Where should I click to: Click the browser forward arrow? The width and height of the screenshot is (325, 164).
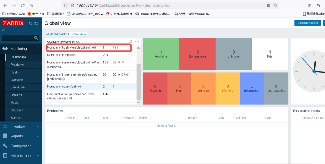(14, 5)
